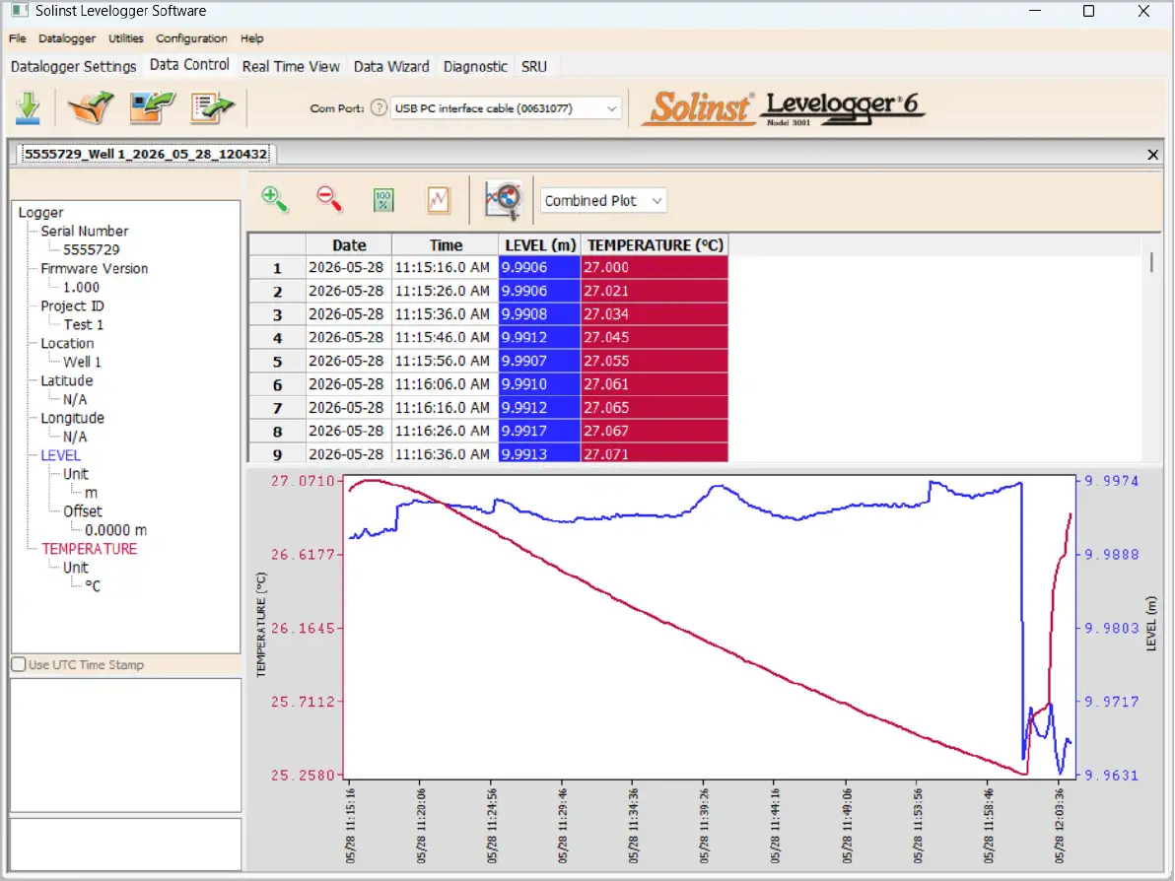Screen dimensions: 1175x881
Task: Click the temperature cell 27.045
Action: (x=655, y=337)
